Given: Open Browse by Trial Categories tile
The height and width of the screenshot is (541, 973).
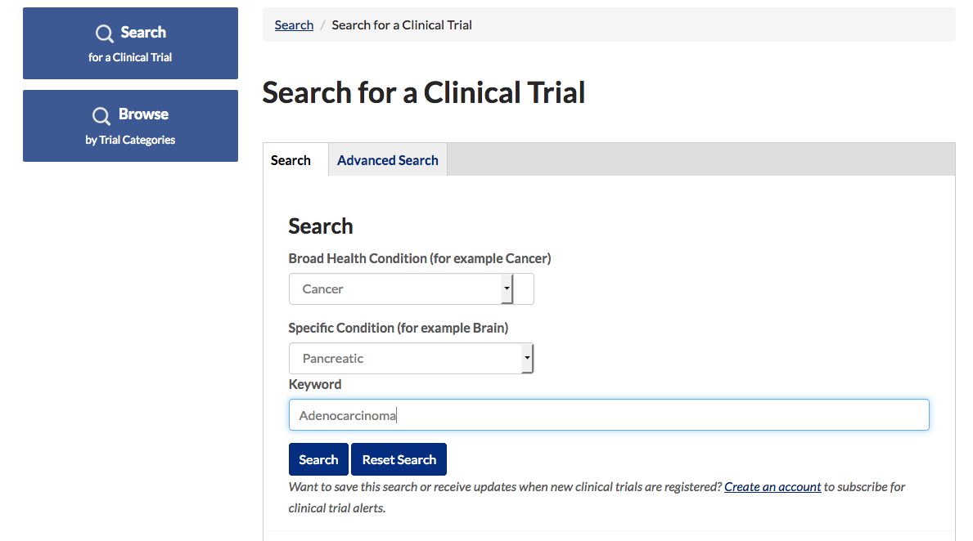Looking at the screenshot, I should (x=130, y=126).
